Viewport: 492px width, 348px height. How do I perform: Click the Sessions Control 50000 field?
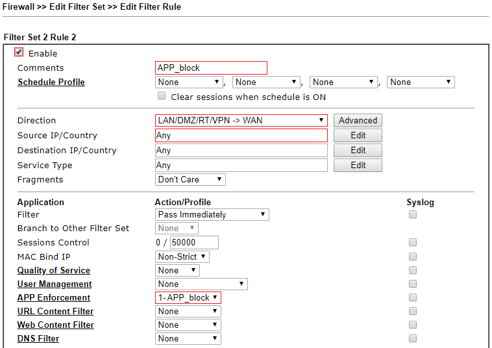pos(194,243)
